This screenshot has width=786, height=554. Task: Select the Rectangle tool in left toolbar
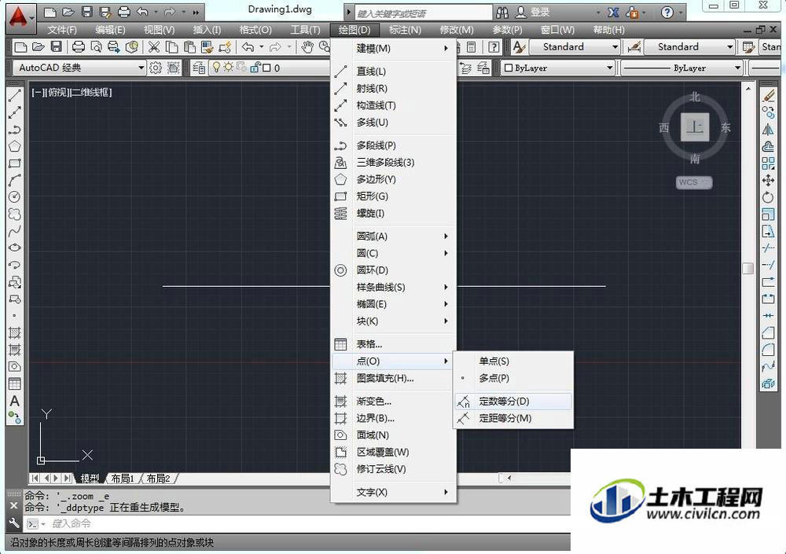14,163
